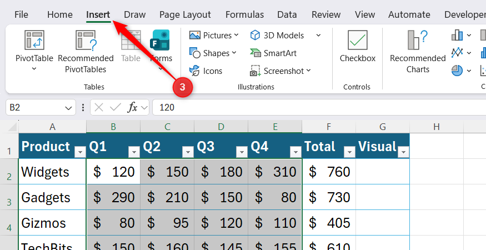Open the Shapes gallery
486x250 pixels.
(x=213, y=53)
